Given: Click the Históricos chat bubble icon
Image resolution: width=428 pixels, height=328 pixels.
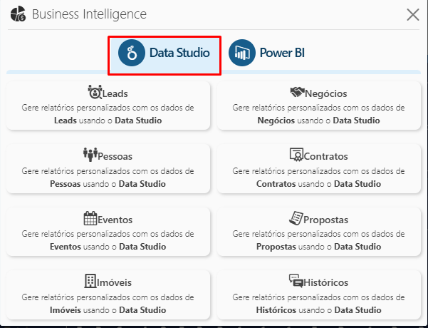Looking at the screenshot, I should pyautogui.click(x=296, y=281).
